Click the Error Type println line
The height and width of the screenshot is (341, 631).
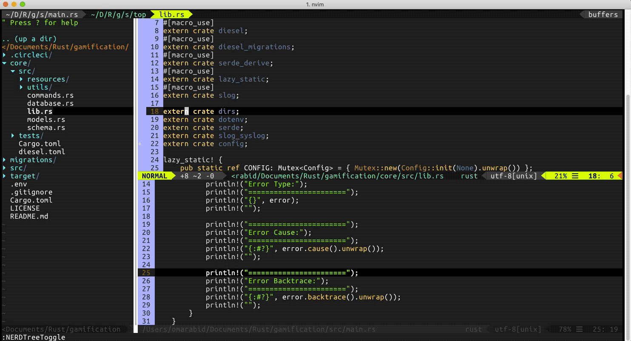pyautogui.click(x=256, y=184)
